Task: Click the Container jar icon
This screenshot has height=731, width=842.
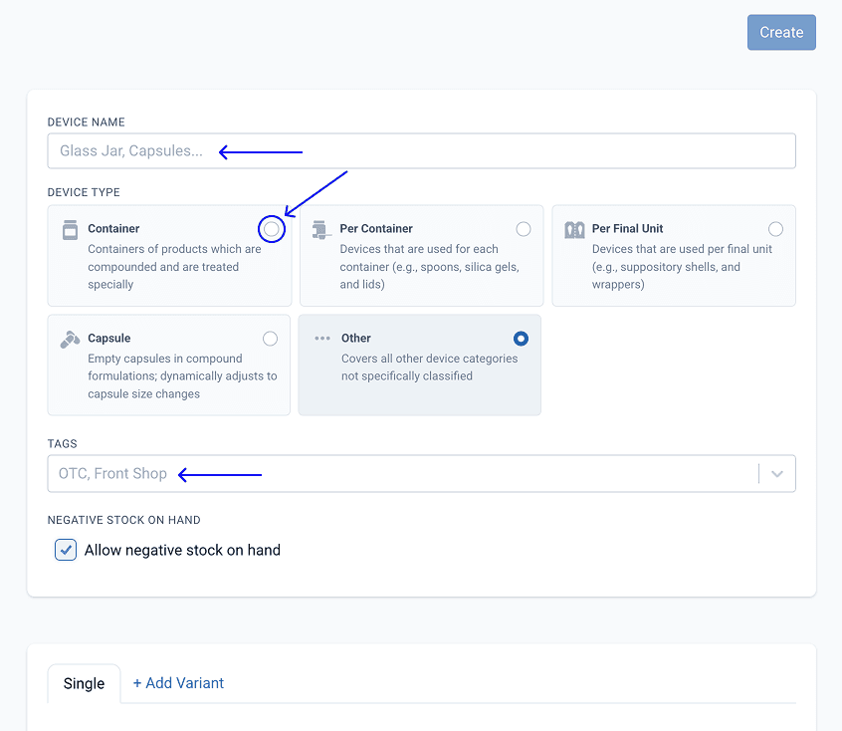Action: click(70, 229)
